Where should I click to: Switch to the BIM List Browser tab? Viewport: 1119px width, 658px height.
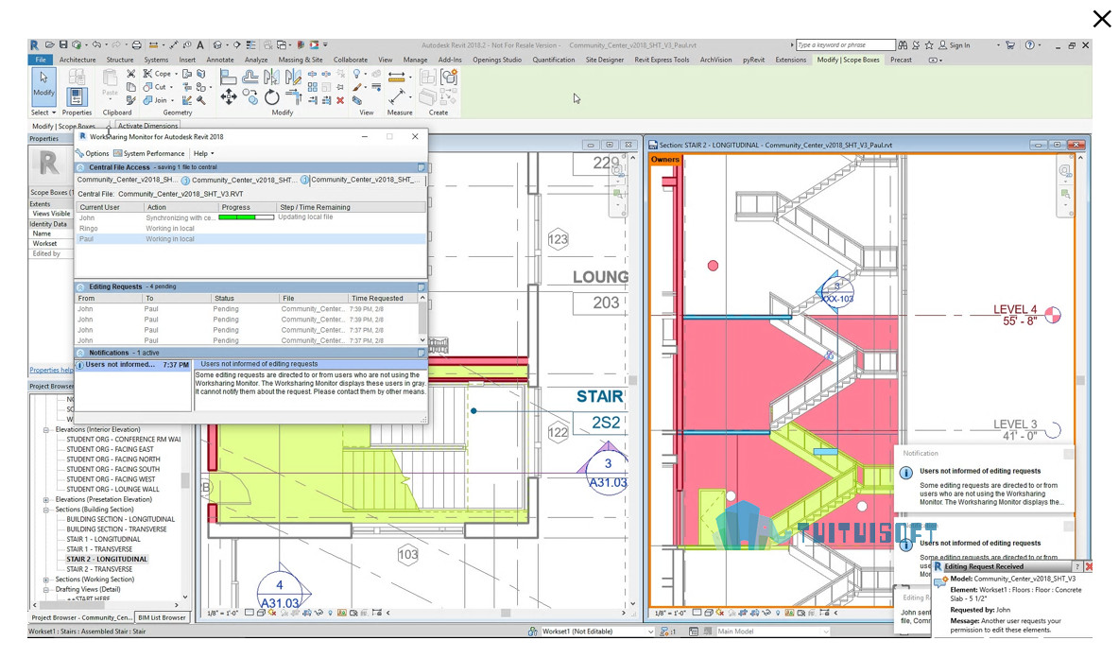coord(162,618)
